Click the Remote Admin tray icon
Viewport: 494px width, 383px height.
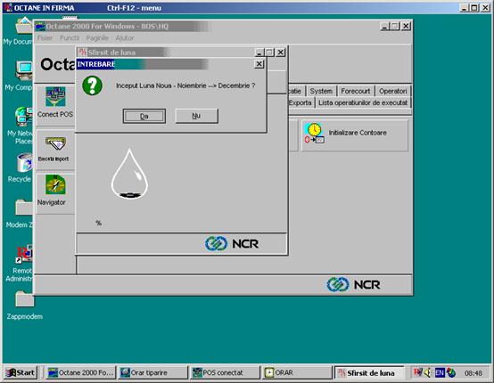tap(417, 372)
